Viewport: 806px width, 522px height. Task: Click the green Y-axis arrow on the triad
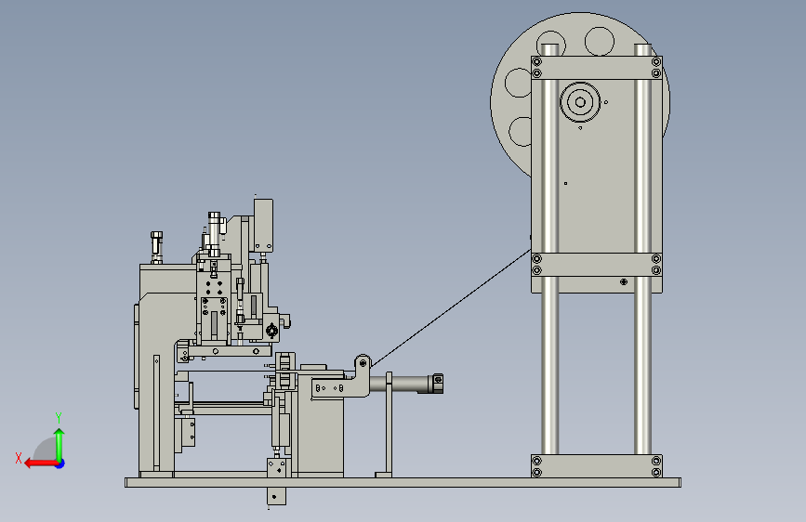59,444
